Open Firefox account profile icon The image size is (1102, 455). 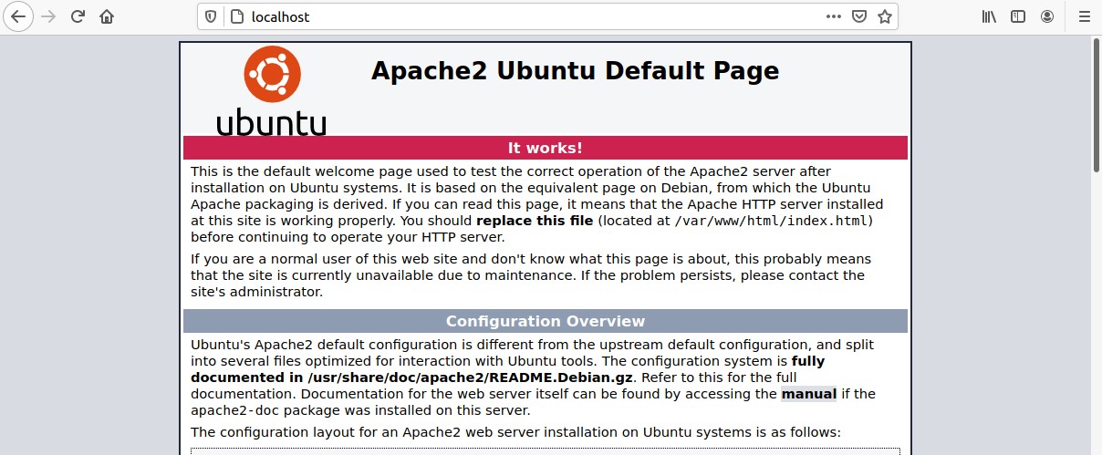click(x=1047, y=16)
